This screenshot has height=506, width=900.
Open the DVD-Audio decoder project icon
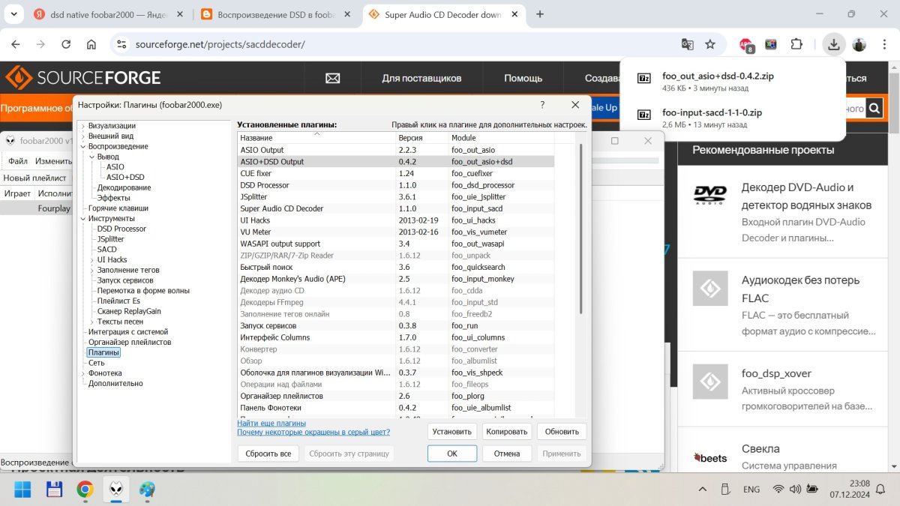click(x=709, y=195)
